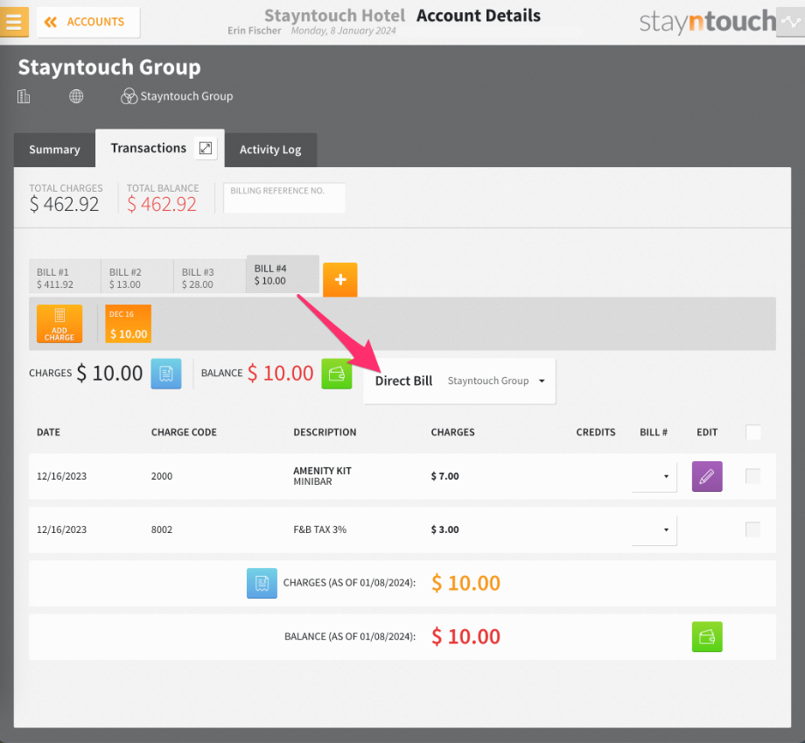This screenshot has height=743, width=805.
Task: Click the Total Charges $ 462.92 value
Action: coord(64,205)
